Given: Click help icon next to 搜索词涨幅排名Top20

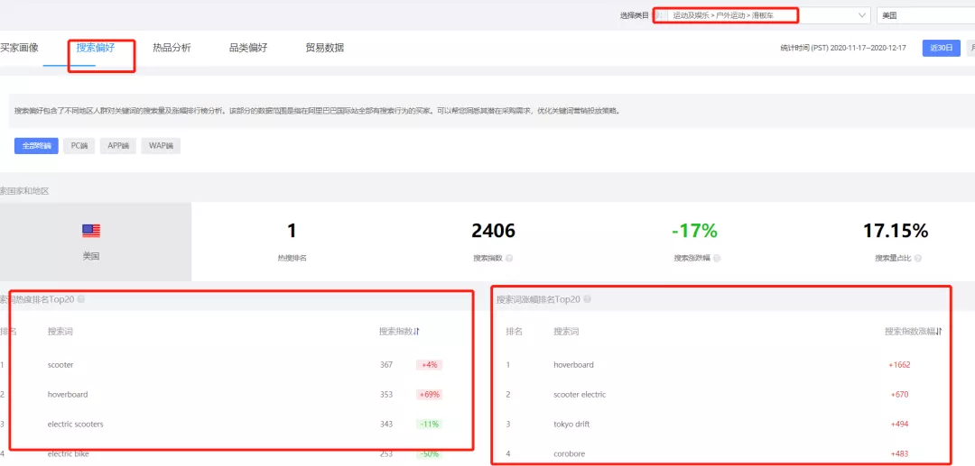Looking at the screenshot, I should (x=588, y=300).
